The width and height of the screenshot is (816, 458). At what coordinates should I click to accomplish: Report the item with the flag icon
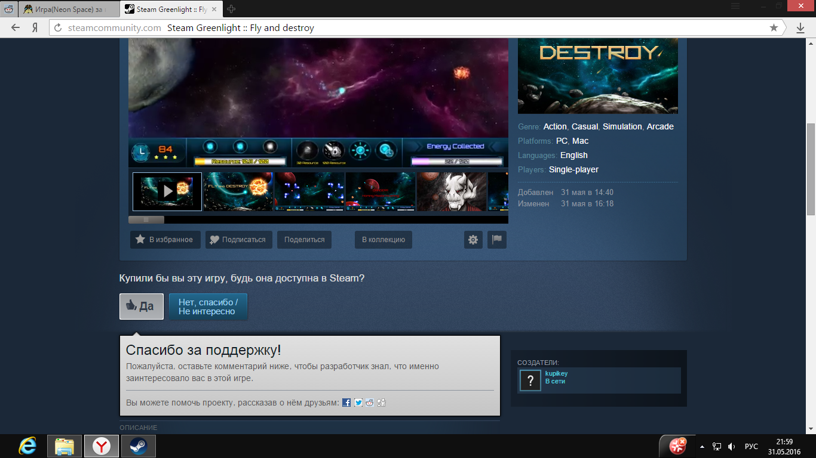click(497, 240)
